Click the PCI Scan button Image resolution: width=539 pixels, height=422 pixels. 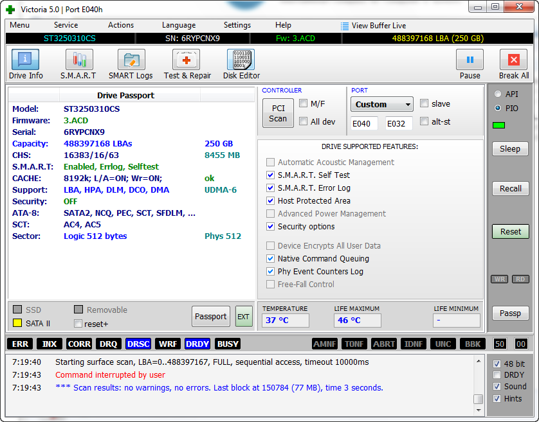(x=278, y=113)
